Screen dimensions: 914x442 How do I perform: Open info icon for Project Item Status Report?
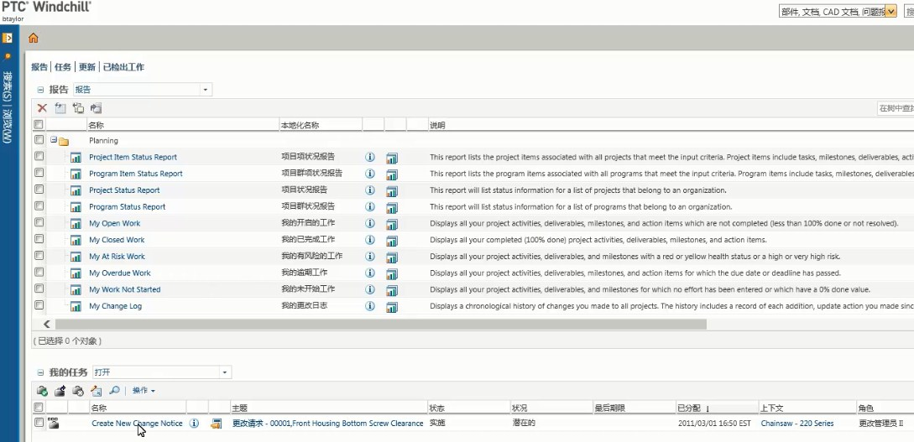pos(369,157)
